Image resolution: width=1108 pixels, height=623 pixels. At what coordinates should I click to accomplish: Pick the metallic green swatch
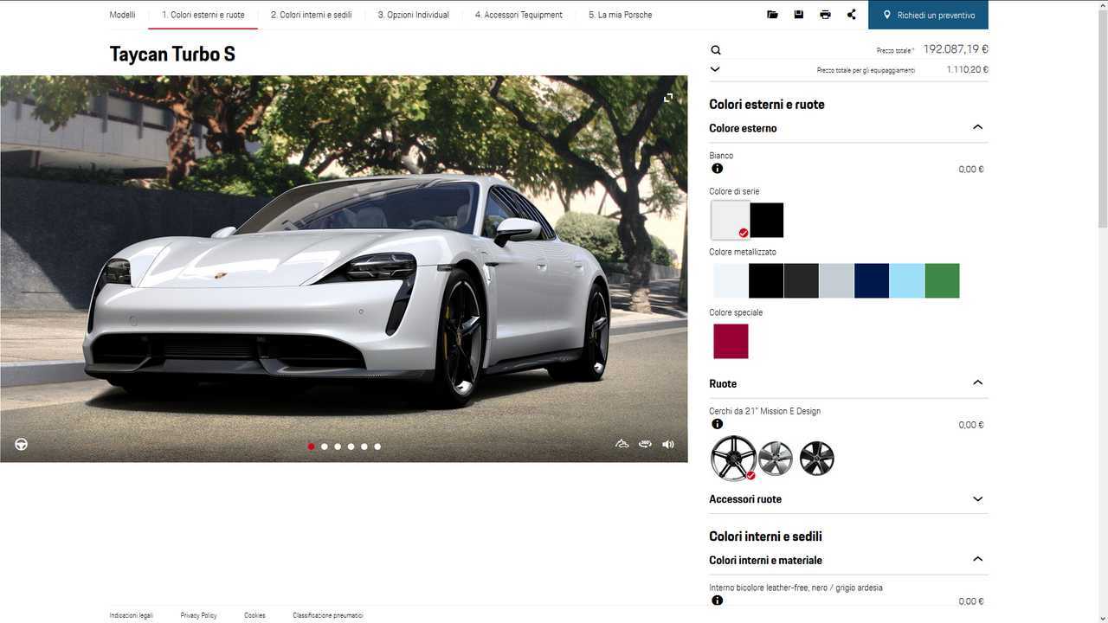[942, 280]
